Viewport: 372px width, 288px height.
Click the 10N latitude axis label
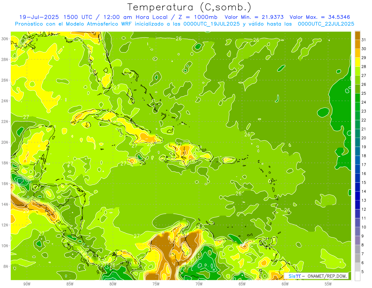coord(5,246)
